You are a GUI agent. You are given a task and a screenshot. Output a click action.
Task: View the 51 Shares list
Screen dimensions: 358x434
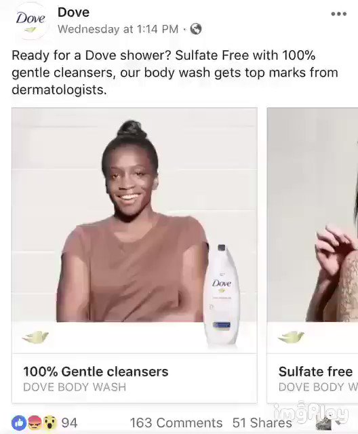click(262, 422)
